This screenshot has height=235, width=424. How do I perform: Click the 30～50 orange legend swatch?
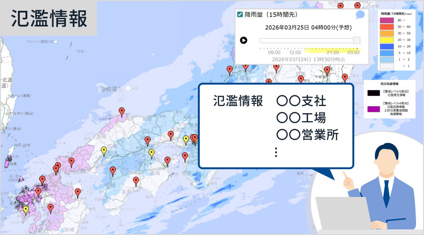pyautogui.click(x=387, y=33)
